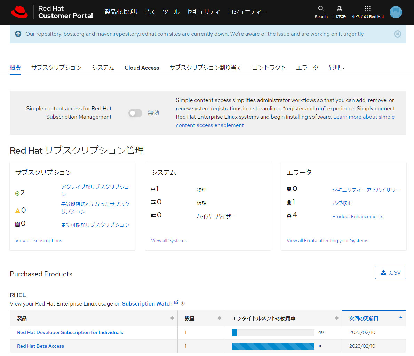Open the Search magnifier icon

click(x=321, y=9)
